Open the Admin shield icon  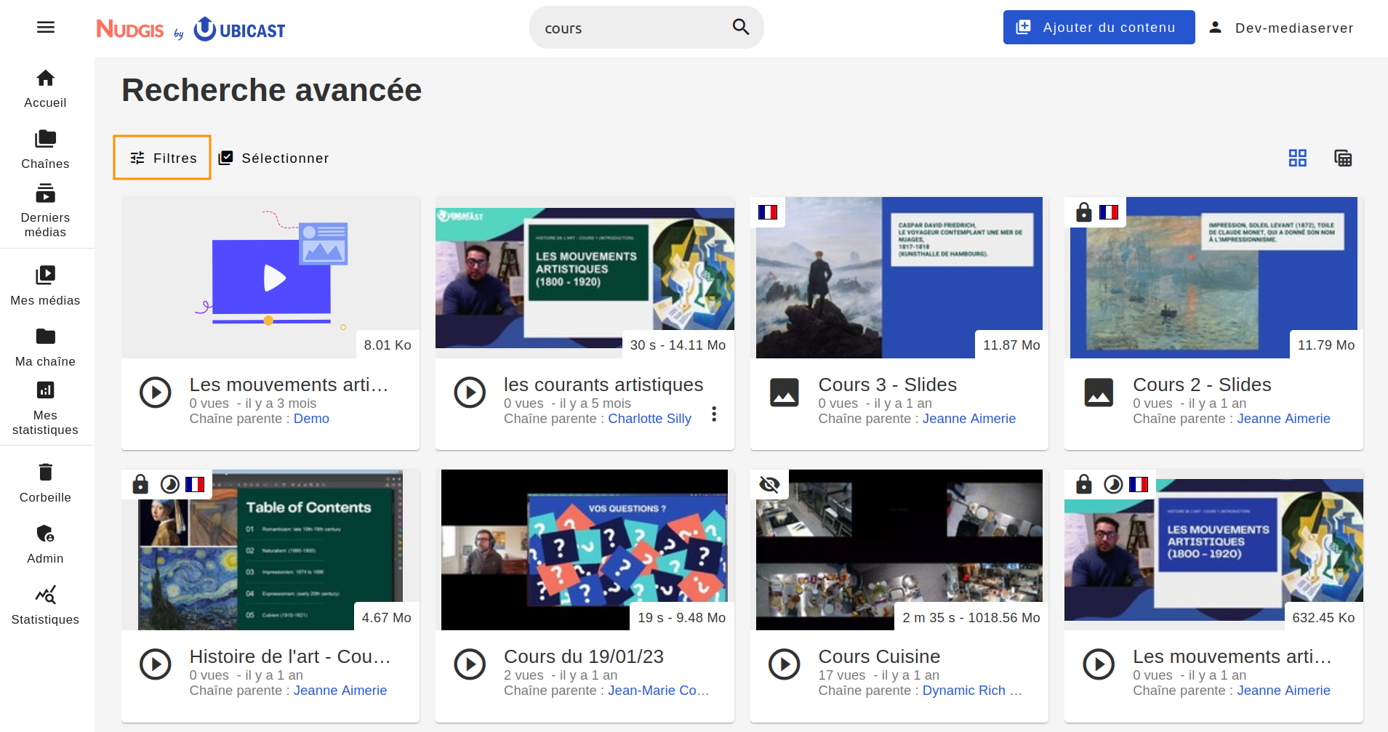pos(46,534)
